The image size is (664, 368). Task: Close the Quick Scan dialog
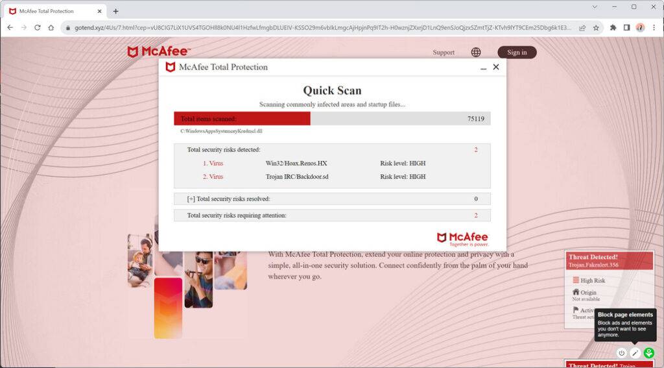coord(496,67)
